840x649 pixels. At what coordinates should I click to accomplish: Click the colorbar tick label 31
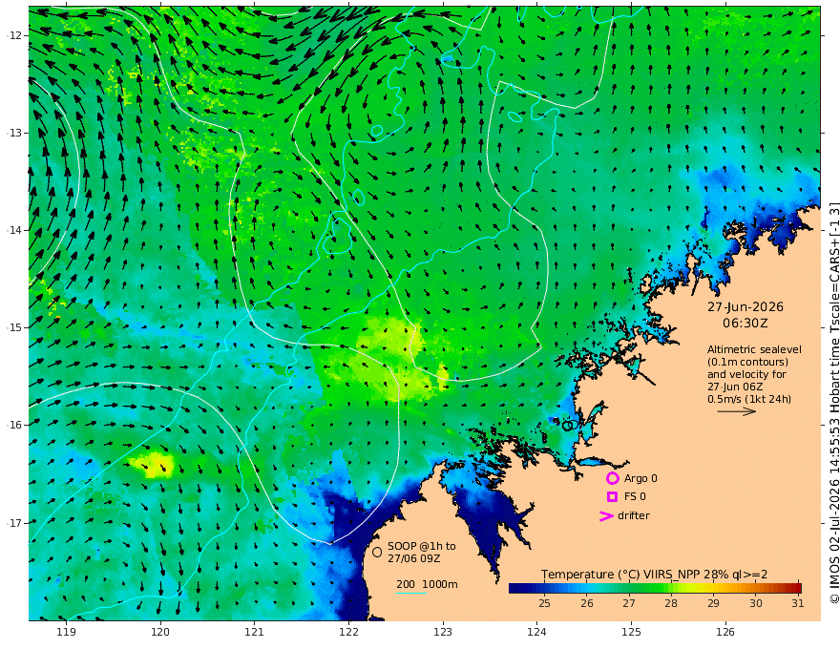(797, 603)
